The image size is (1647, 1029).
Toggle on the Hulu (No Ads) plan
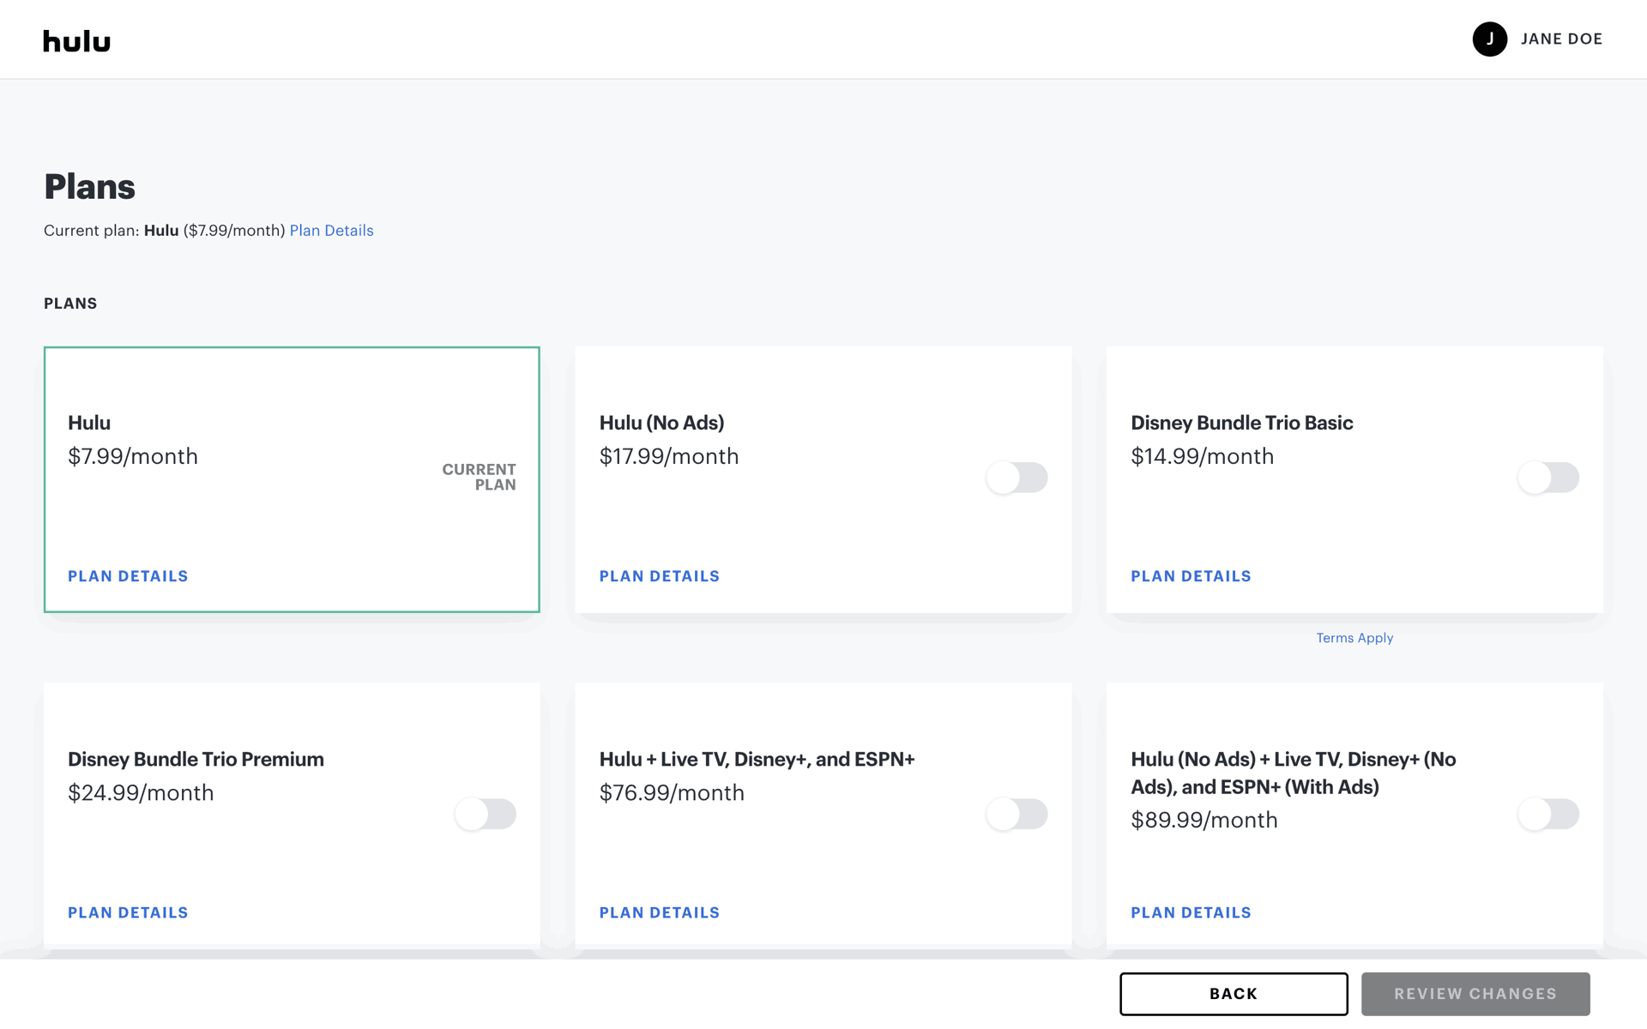[x=1017, y=478]
